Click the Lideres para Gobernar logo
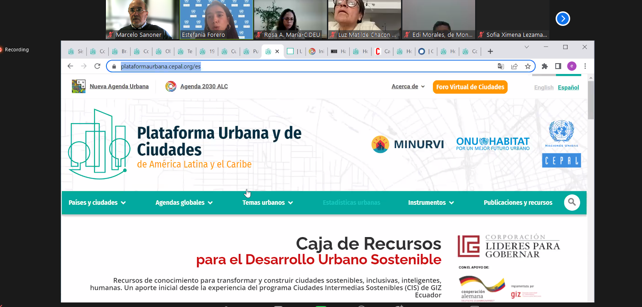The height and width of the screenshot is (307, 642). click(x=509, y=246)
